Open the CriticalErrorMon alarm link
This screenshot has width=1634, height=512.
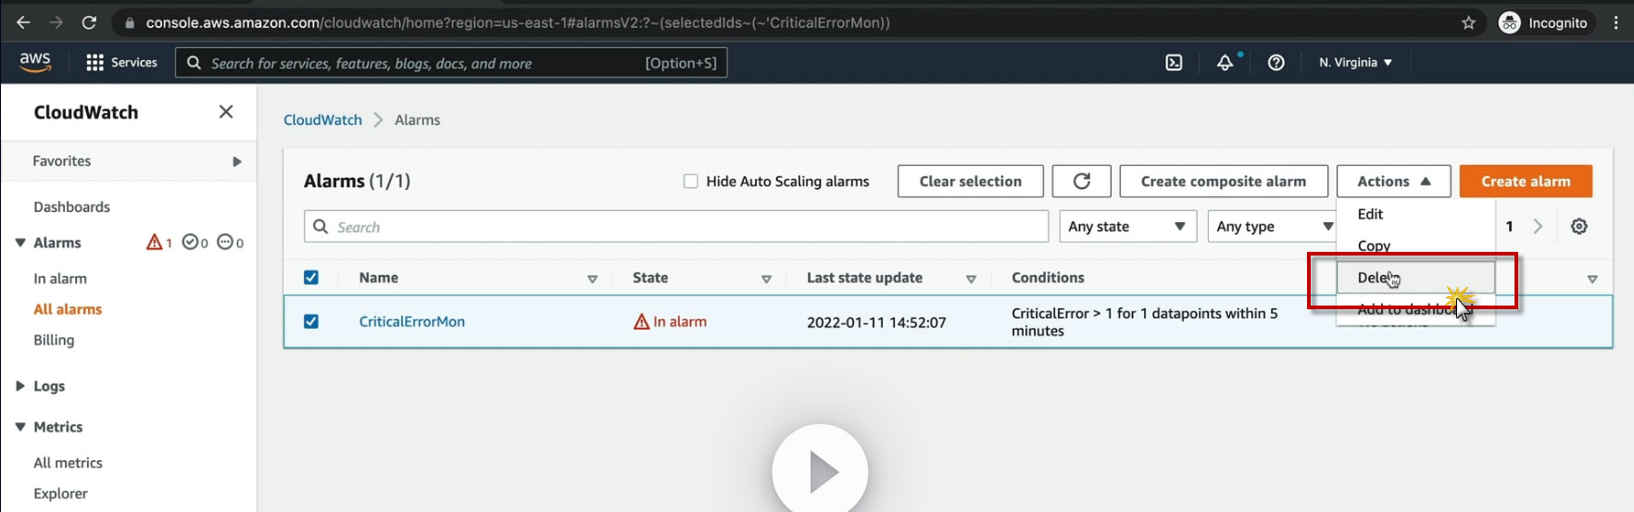412,321
